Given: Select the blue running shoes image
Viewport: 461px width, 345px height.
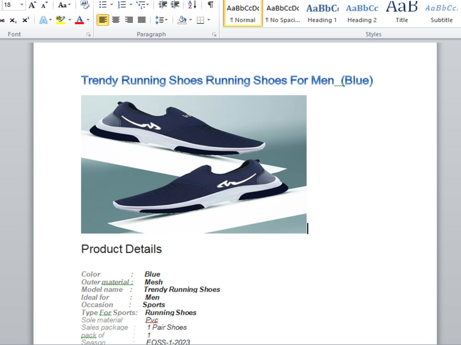Looking at the screenshot, I should 194,164.
